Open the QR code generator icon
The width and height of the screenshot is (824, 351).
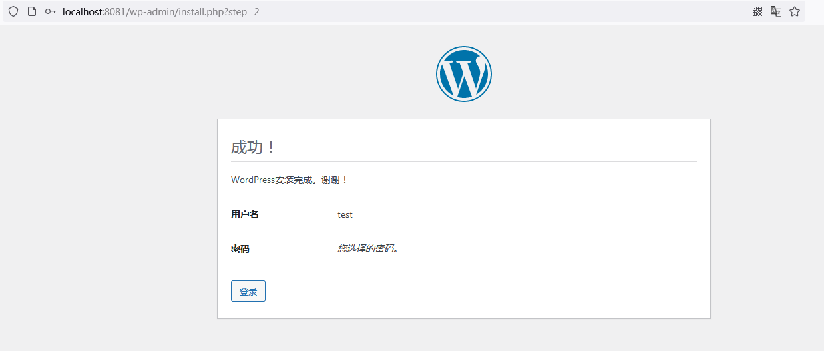(x=757, y=11)
